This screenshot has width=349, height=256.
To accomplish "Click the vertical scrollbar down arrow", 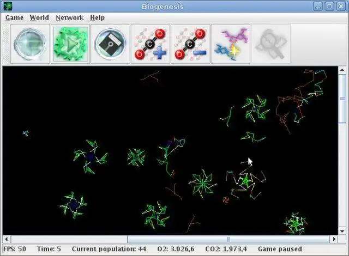I will [x=342, y=231].
